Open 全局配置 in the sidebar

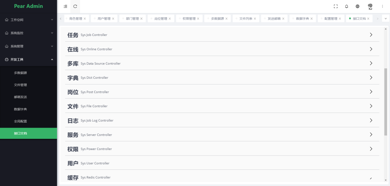coord(29,121)
